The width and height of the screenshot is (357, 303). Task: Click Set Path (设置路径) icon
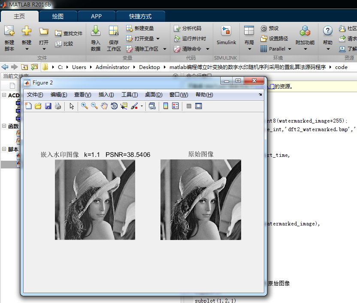point(263,39)
